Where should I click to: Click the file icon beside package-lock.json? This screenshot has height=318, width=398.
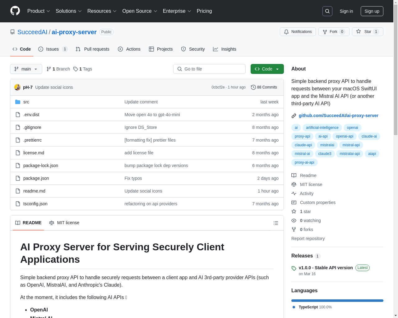18,166
